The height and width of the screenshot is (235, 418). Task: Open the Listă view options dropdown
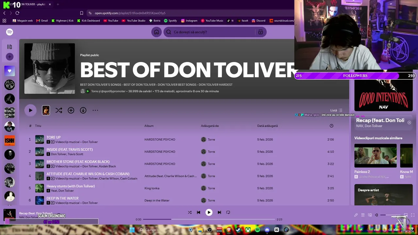[x=336, y=110]
